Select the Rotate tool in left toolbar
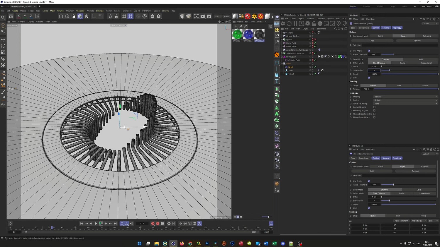The height and width of the screenshot is (247, 440). pyautogui.click(x=3, y=46)
